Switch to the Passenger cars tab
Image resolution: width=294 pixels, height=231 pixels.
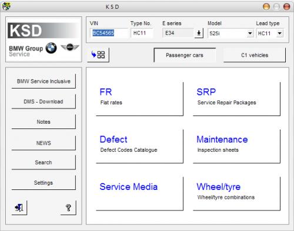pyautogui.click(x=185, y=55)
